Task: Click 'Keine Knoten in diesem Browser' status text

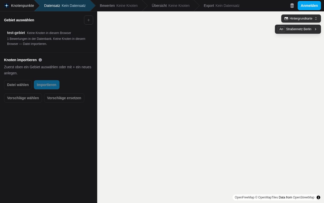Action: tap(49, 33)
